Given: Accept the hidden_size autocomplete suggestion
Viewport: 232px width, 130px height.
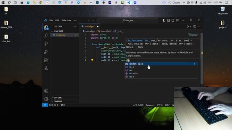Looking at the screenshot, I should (x=161, y=64).
